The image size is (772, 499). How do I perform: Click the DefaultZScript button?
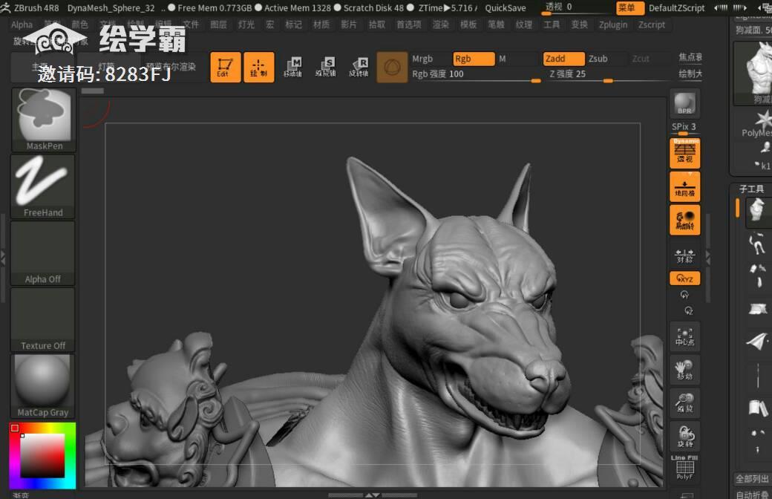click(676, 8)
